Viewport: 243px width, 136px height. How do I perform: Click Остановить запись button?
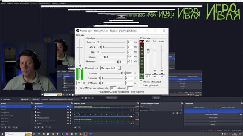coord(213,111)
